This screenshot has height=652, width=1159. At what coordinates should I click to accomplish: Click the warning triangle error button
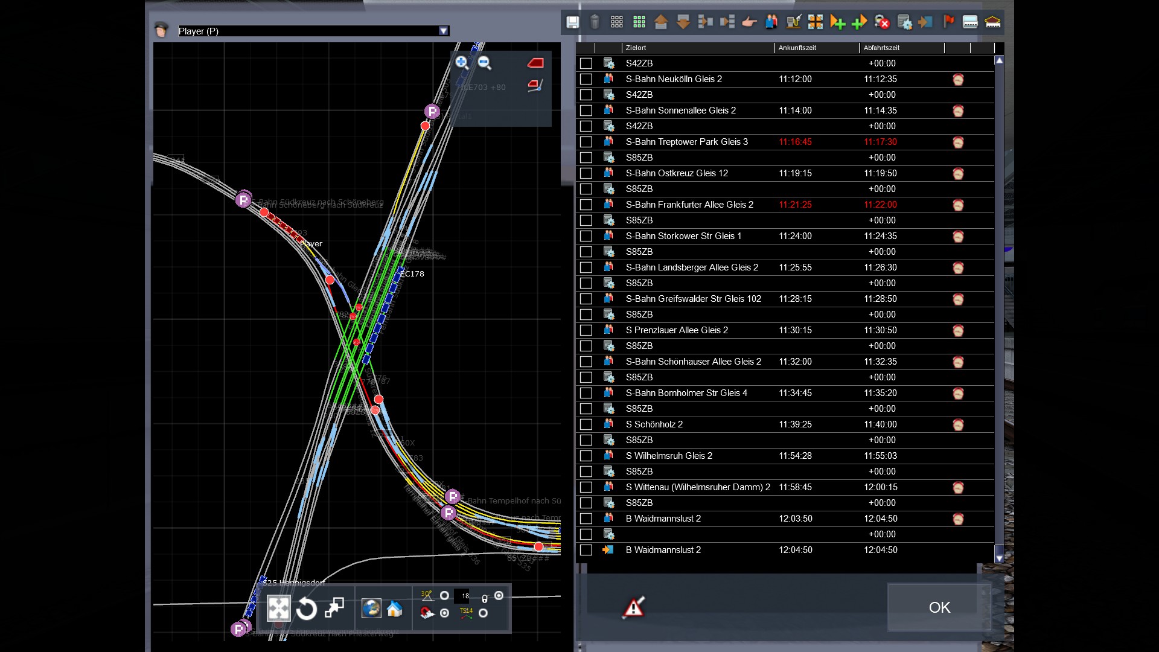pyautogui.click(x=633, y=607)
